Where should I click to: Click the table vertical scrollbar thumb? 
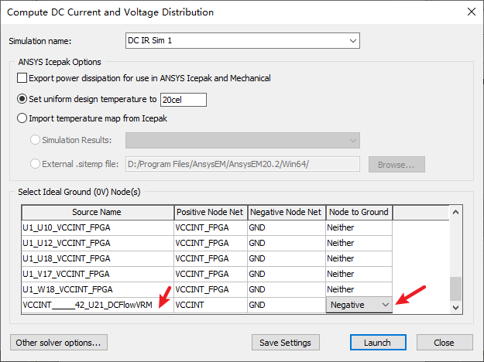455,289
